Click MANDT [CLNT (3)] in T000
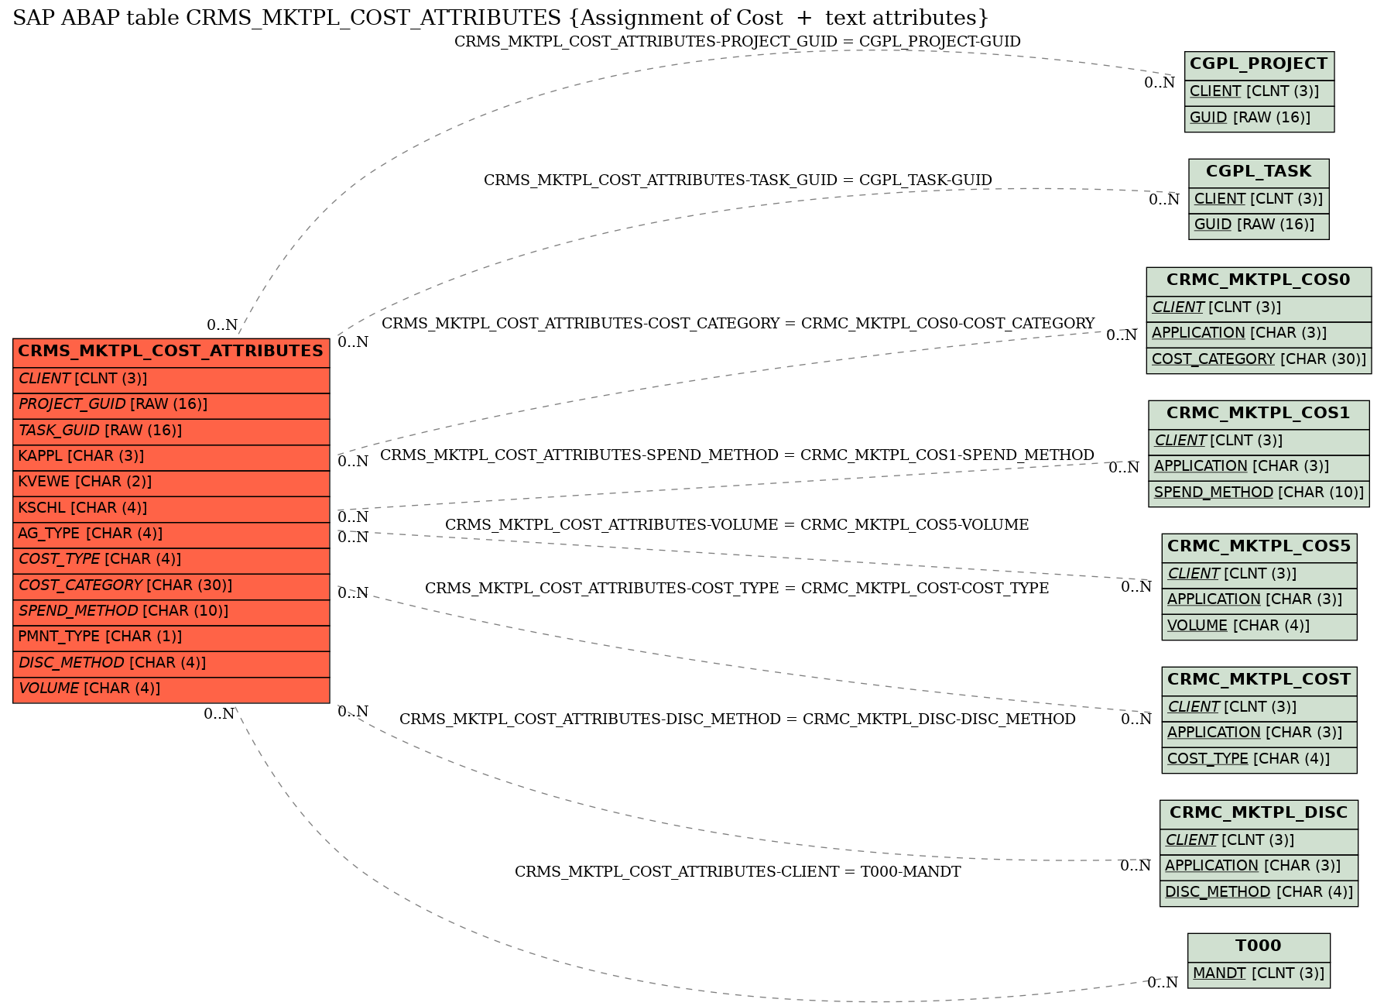This screenshot has height=1006, width=1384. coord(1259,974)
